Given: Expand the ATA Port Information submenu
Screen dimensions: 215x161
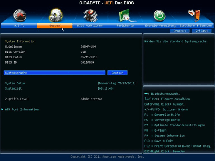Looking at the screenshot, I should 22,109.
